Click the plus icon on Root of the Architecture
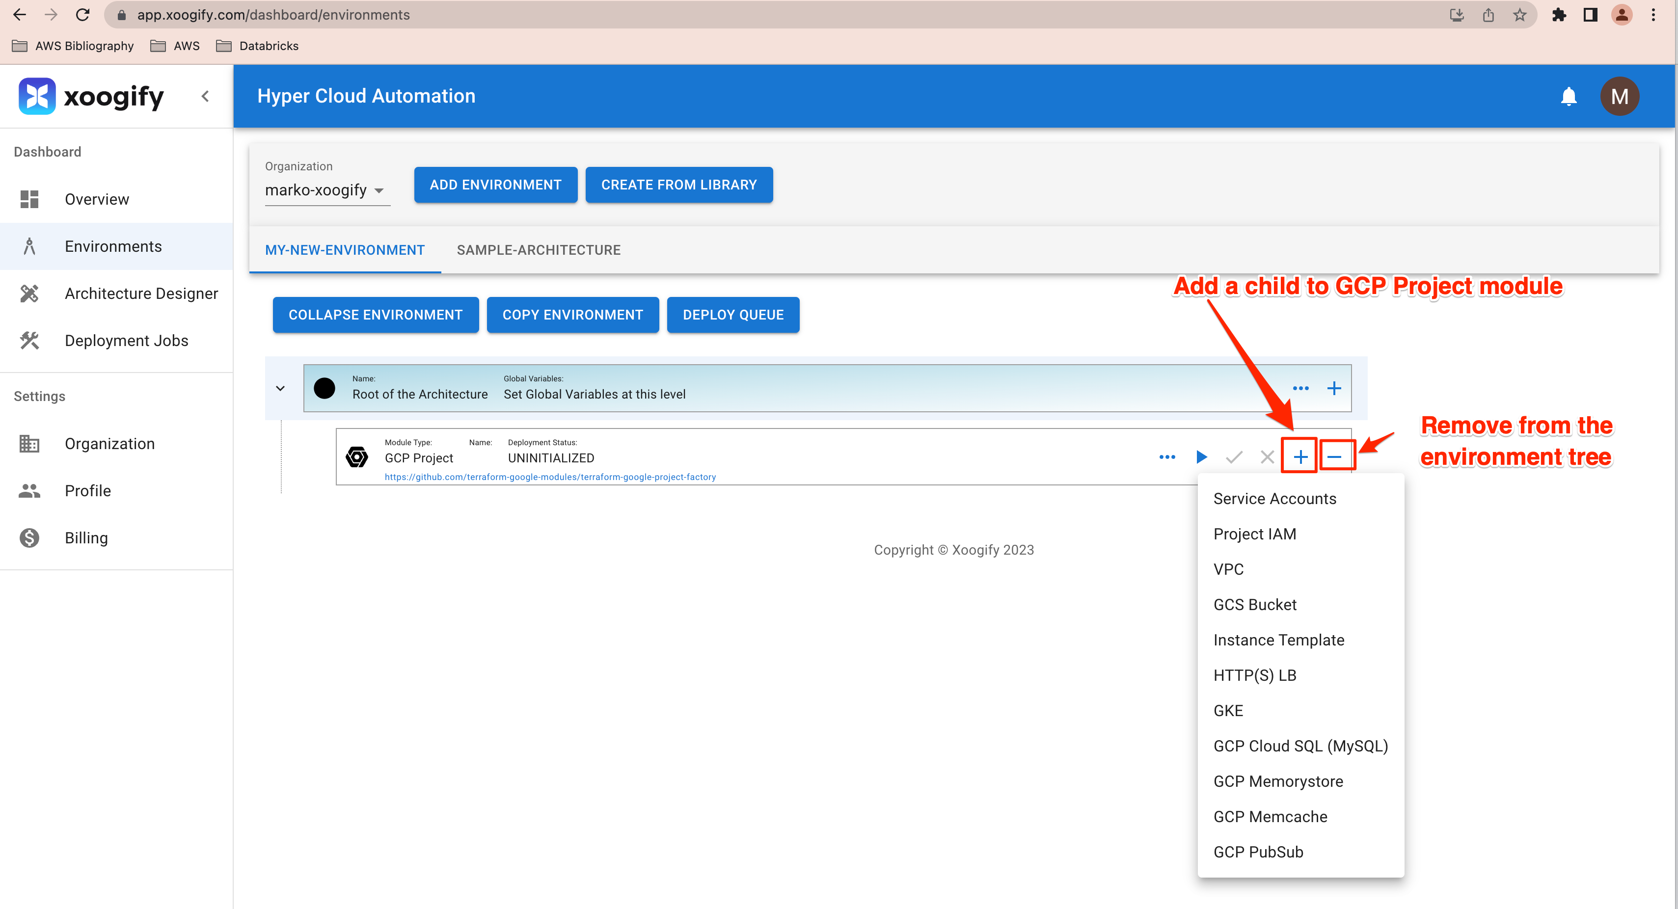1678x909 pixels. [1333, 389]
